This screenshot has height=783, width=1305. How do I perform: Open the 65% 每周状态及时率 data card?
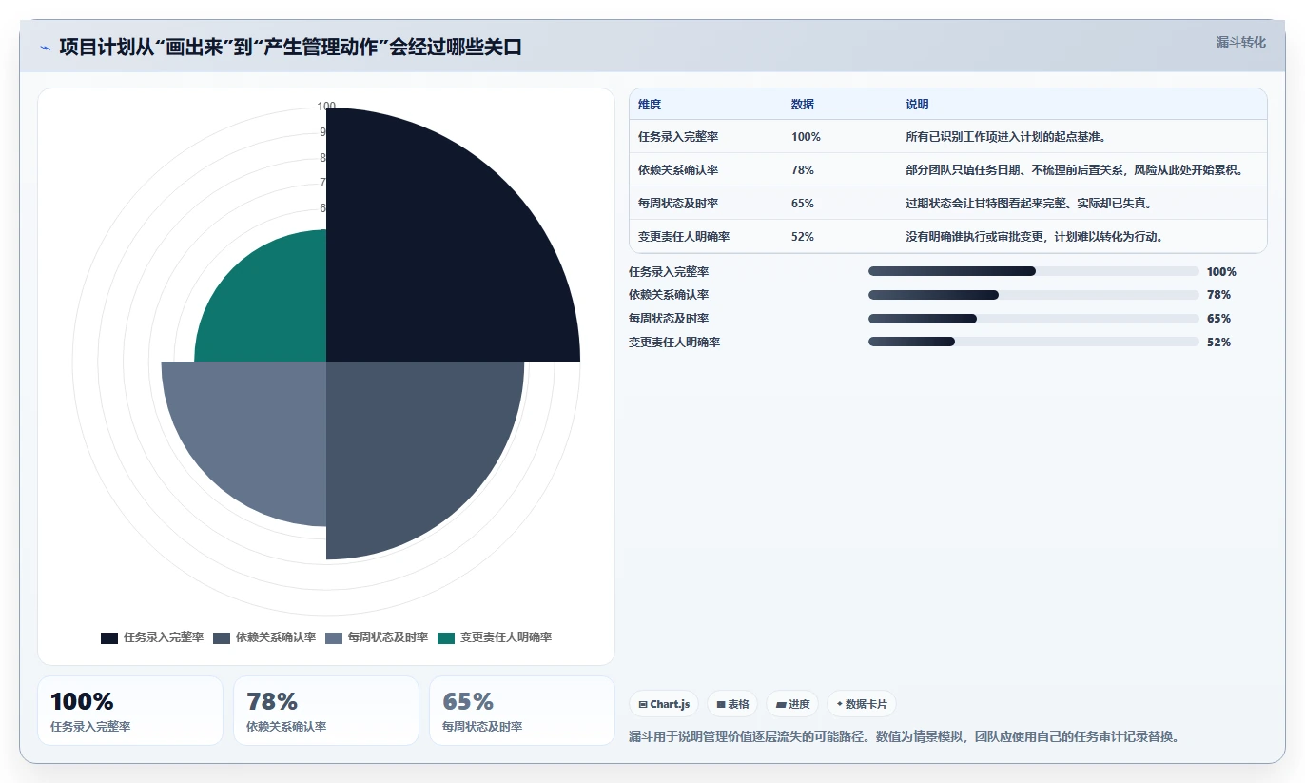pos(522,711)
